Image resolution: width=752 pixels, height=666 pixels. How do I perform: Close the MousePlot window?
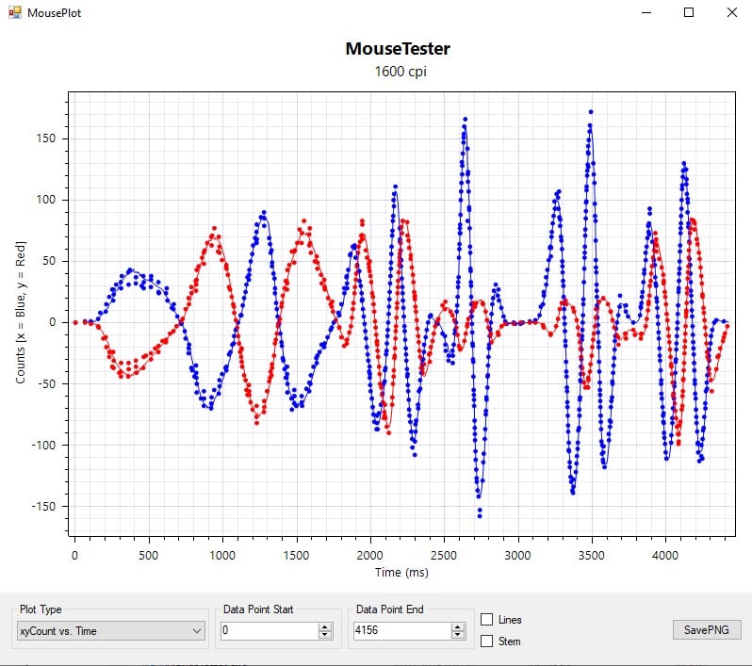tap(731, 13)
